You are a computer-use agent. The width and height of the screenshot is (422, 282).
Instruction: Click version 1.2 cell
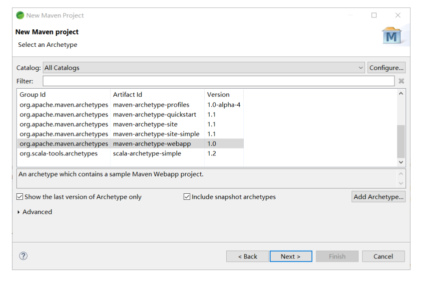coord(212,153)
